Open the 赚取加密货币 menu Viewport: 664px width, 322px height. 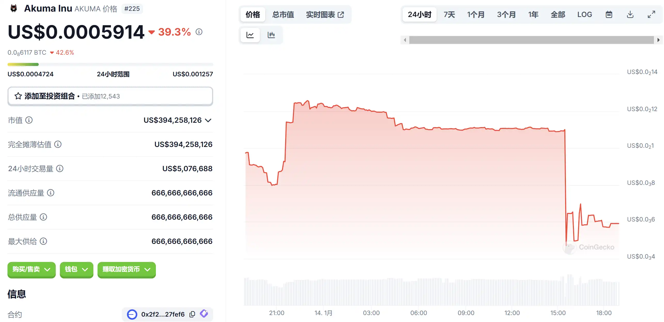point(126,269)
